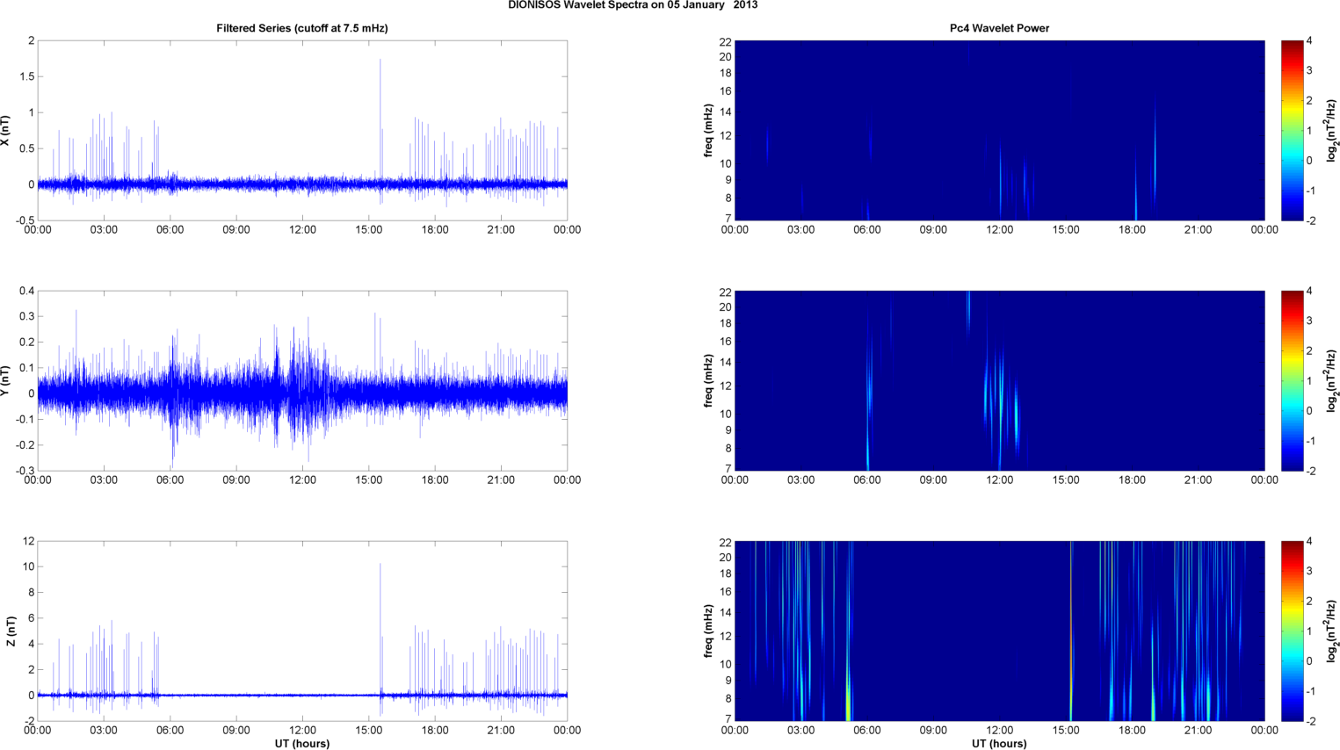Click the Y-component Pc4 wavelet spectrogram

(x=999, y=381)
